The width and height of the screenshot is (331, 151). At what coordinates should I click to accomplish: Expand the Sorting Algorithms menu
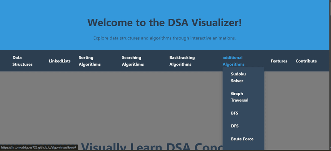pyautogui.click(x=90, y=61)
